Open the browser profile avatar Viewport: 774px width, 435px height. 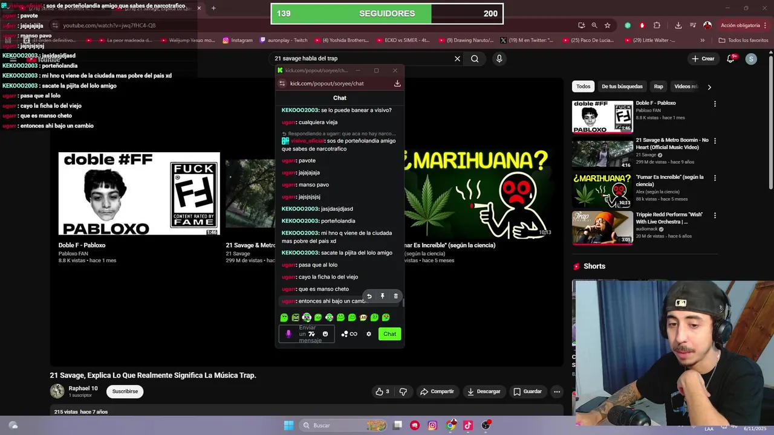707,25
